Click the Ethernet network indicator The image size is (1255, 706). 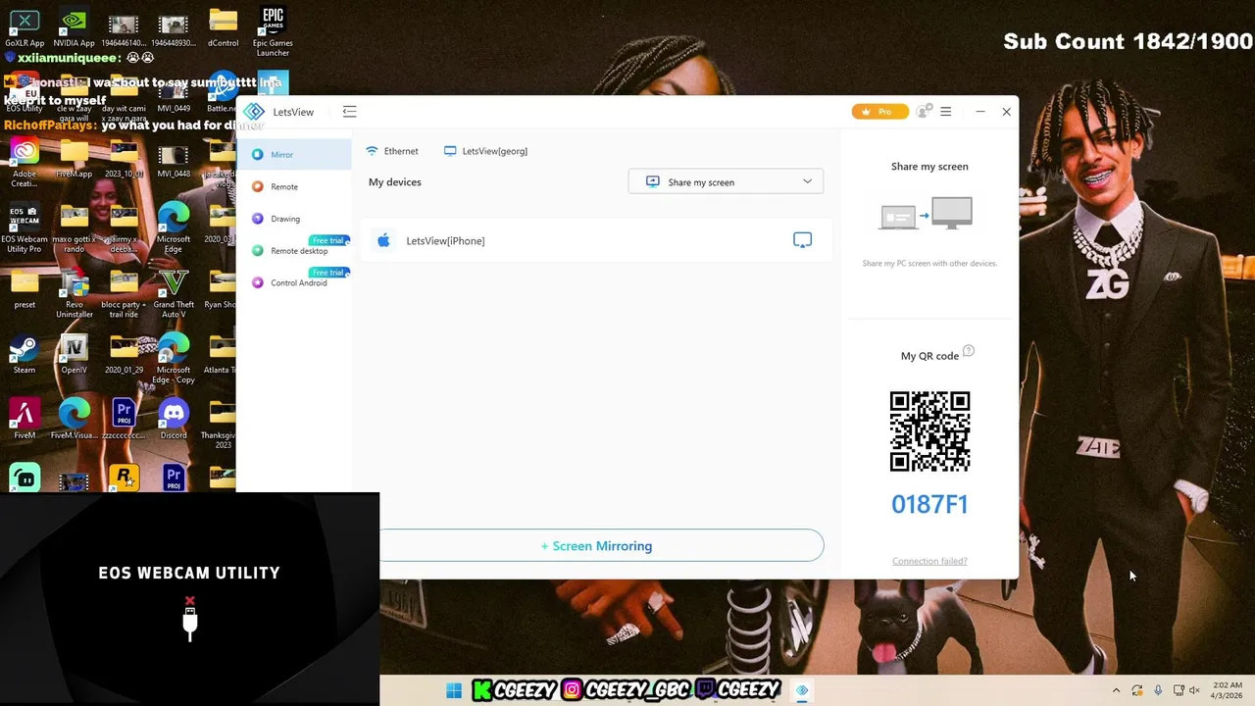tap(392, 151)
